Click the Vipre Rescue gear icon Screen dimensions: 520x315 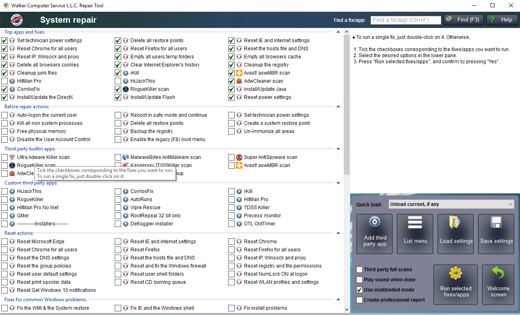tap(126, 208)
